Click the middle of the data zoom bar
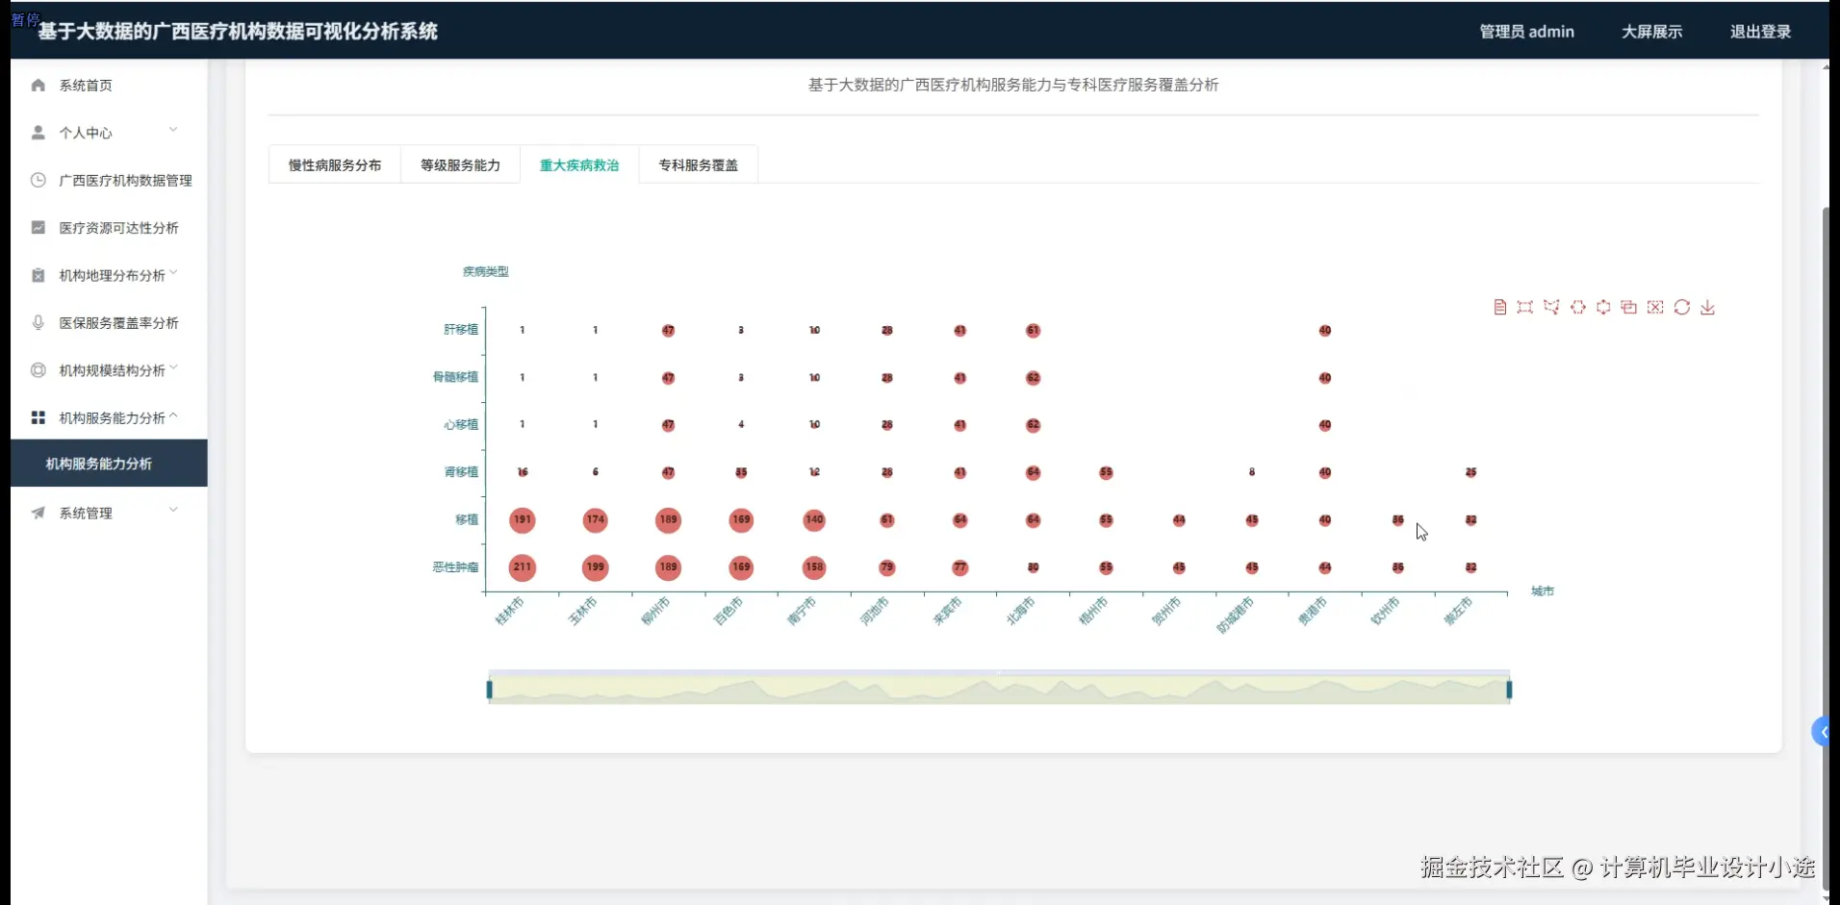Image resolution: width=1840 pixels, height=905 pixels. (999, 690)
